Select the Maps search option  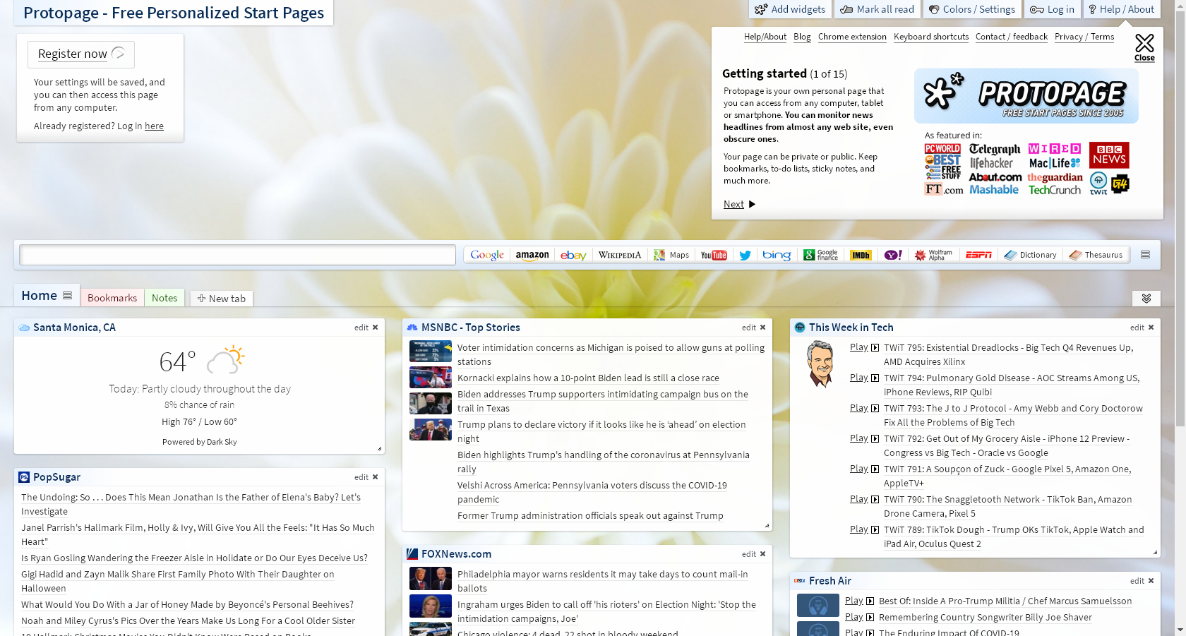pyautogui.click(x=671, y=255)
